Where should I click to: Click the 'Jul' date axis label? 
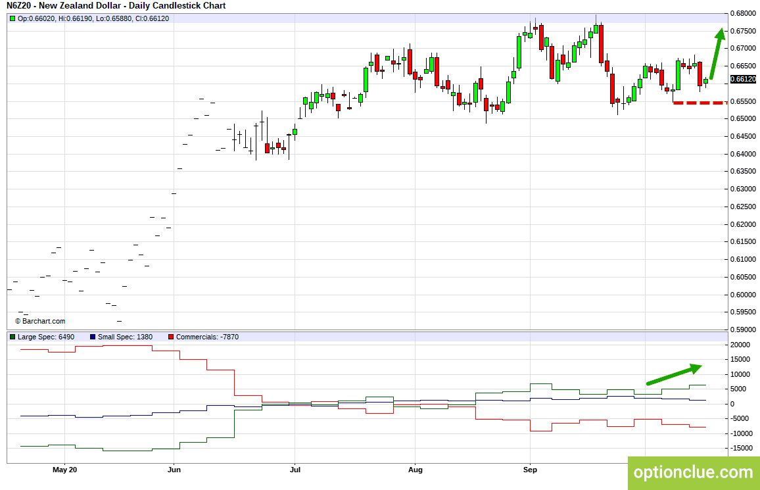click(x=295, y=470)
